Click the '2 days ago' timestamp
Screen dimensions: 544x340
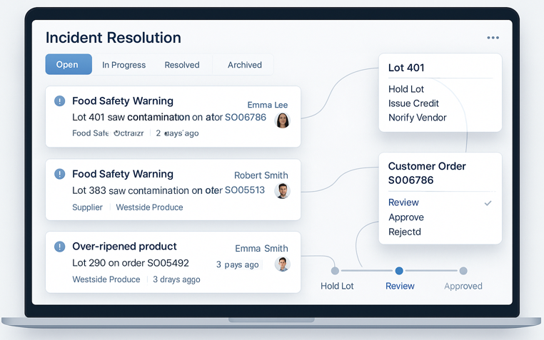[177, 133]
